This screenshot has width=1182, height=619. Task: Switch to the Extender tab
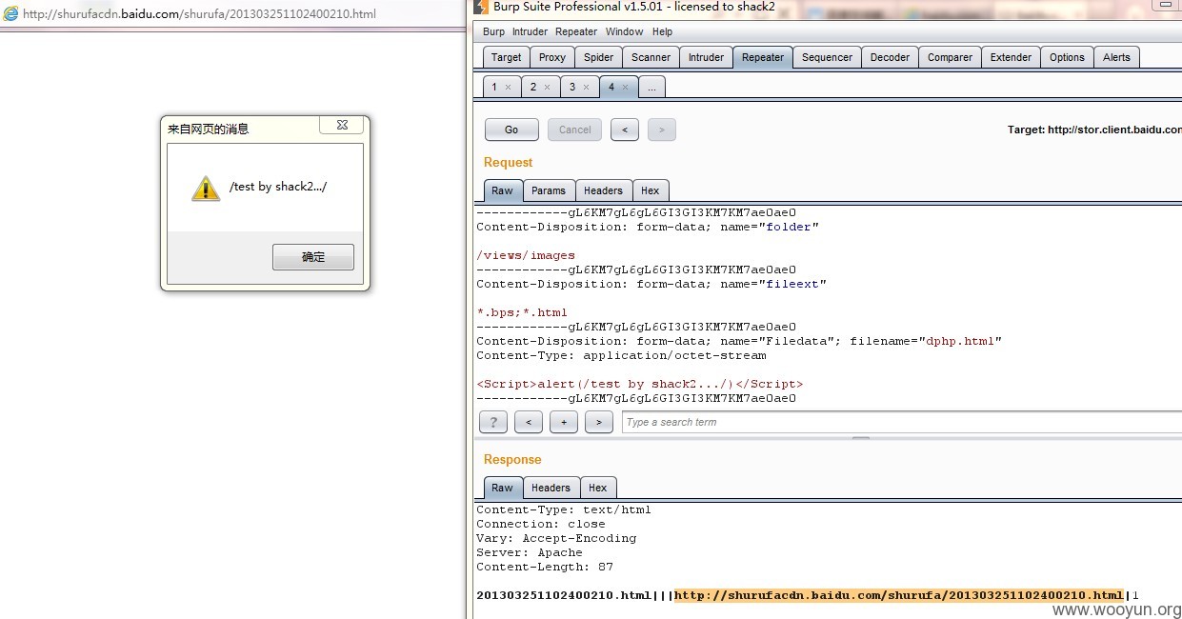1011,57
